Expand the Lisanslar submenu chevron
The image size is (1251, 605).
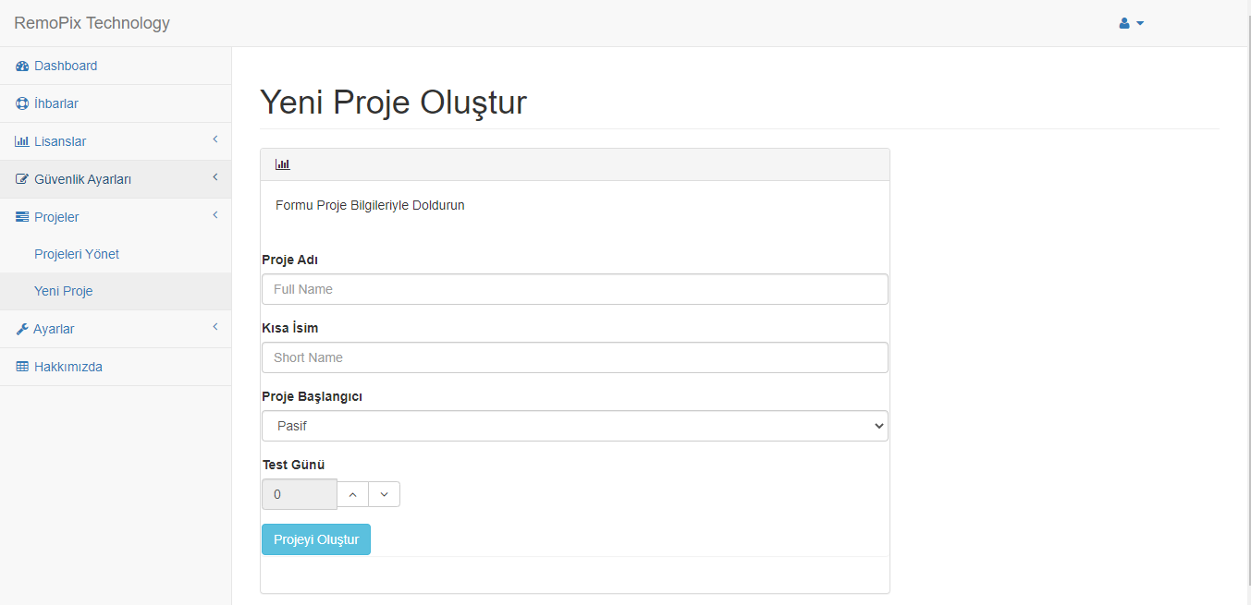tap(215, 140)
